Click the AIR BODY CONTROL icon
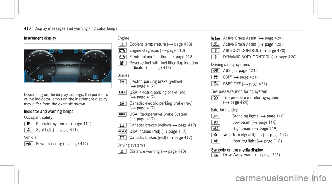 coord(215,51)
